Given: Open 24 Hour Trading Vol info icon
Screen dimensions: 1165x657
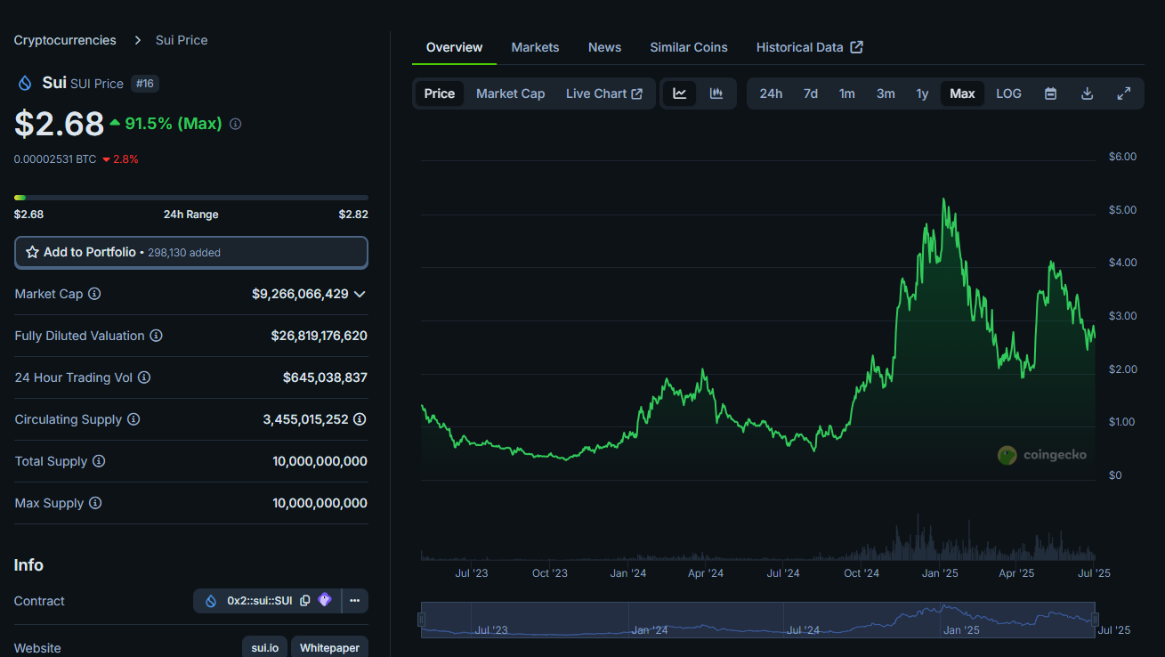Looking at the screenshot, I should 144,377.
